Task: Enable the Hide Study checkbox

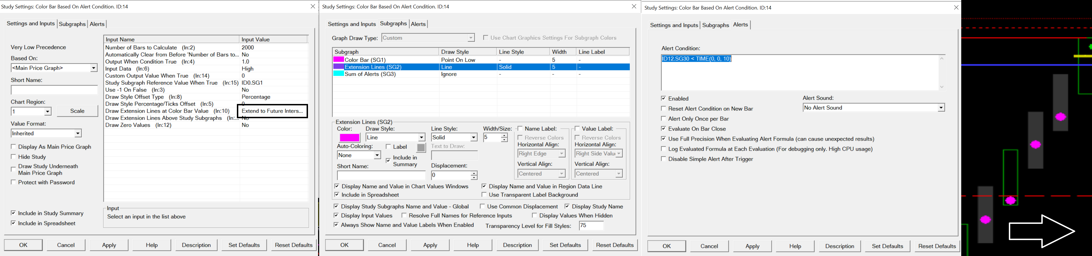Action: tap(13, 157)
